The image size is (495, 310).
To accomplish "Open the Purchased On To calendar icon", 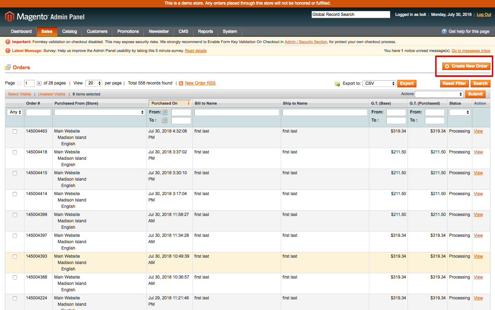I will (165, 121).
